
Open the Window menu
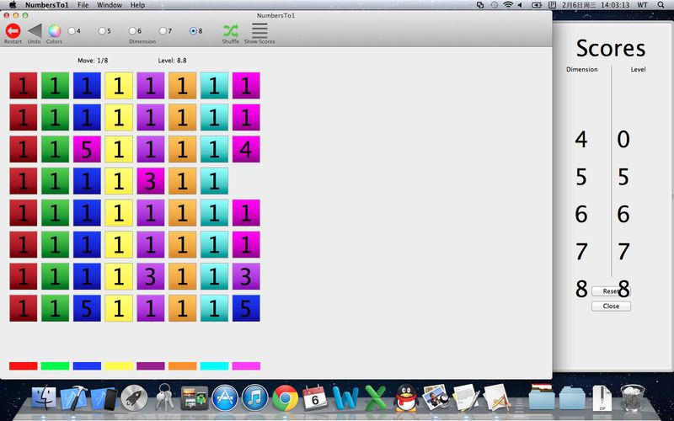click(110, 5)
